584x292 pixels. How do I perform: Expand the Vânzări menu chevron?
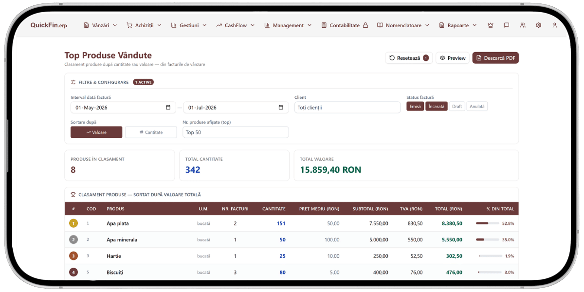tap(115, 25)
